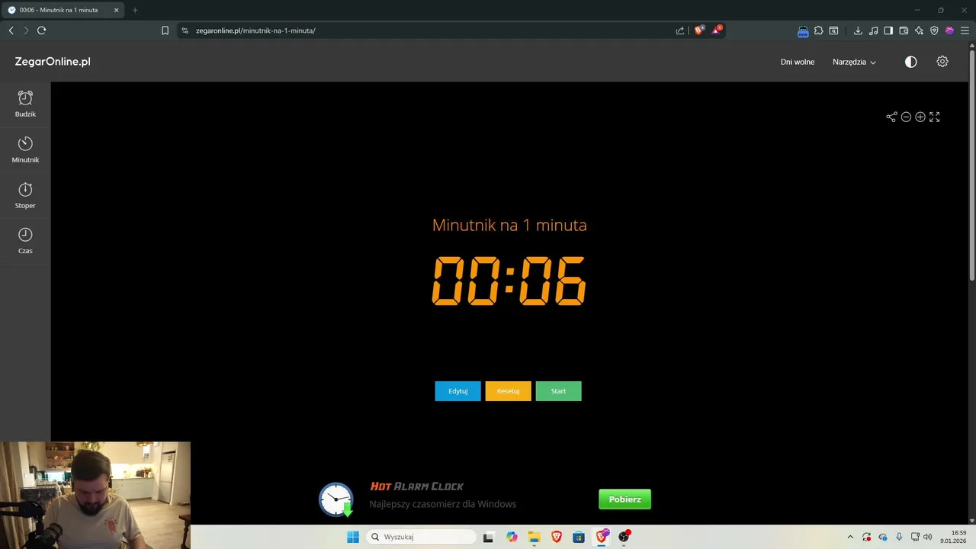The height and width of the screenshot is (549, 976).
Task: Show hidden system tray icons
Action: (850, 537)
